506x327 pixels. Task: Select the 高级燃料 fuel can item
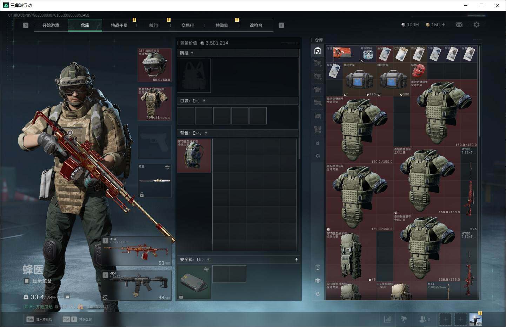(368, 54)
